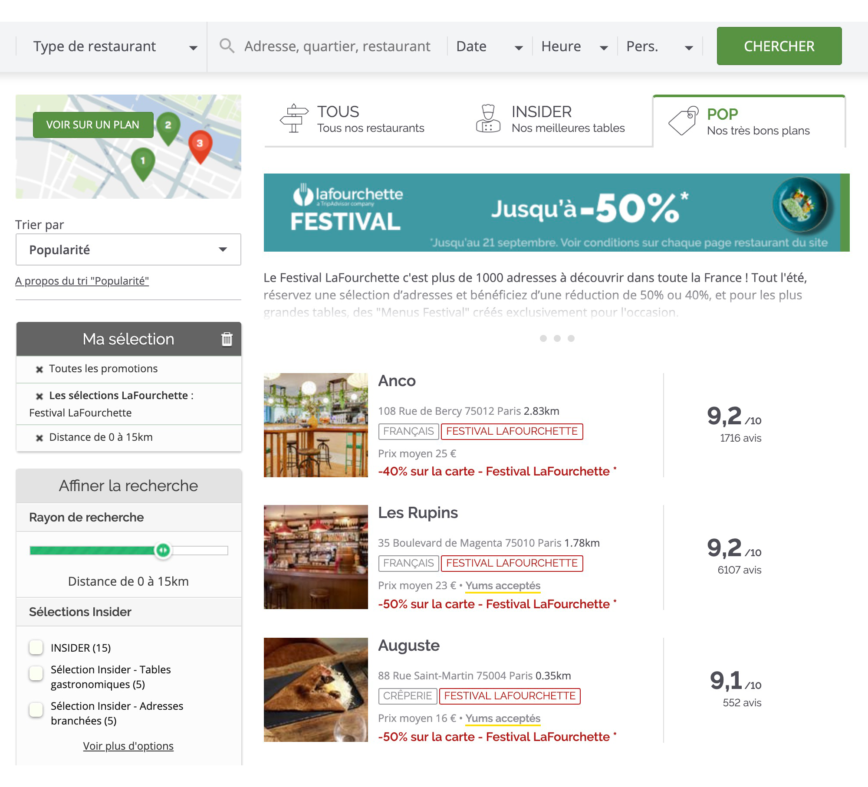Viewport: 868px width, 787px height.
Task: Open the Popularité sort dropdown
Action: (x=128, y=249)
